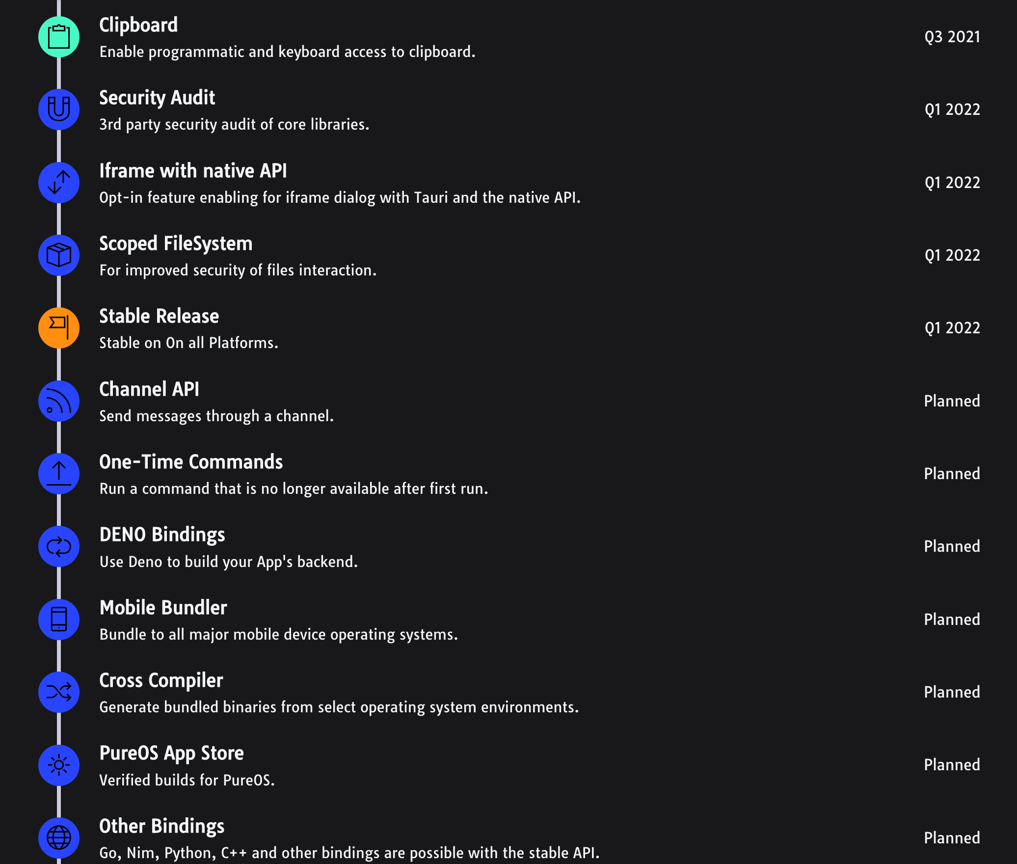Select the Q3 2021 status label
Screen dimensions: 1017x864
[x=951, y=36]
